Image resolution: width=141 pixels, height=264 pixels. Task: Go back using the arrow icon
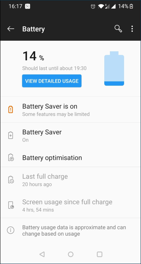pos(11,29)
